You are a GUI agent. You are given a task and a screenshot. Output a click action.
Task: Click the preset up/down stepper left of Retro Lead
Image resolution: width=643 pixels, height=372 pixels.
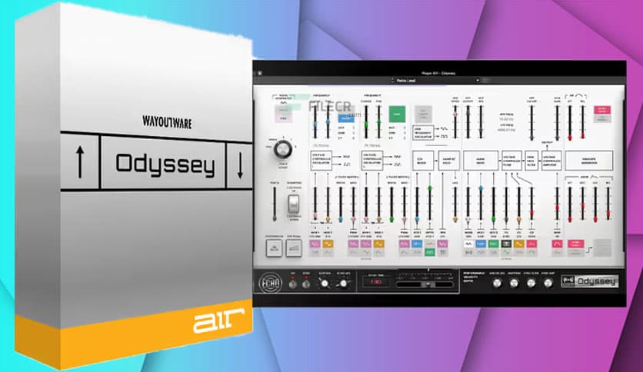click(392, 81)
